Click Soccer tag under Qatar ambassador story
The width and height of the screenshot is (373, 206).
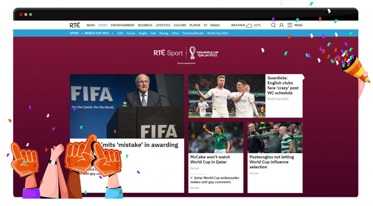coord(195,188)
